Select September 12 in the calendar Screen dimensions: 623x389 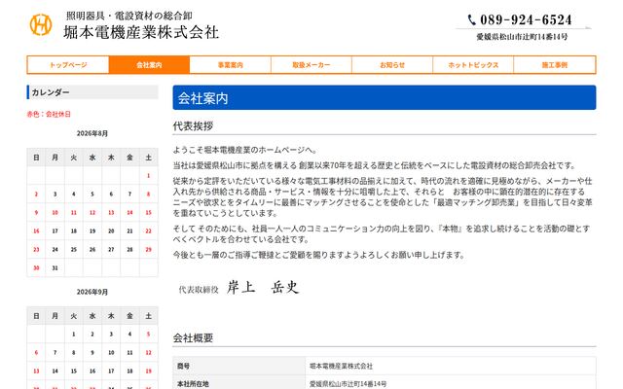click(148, 352)
